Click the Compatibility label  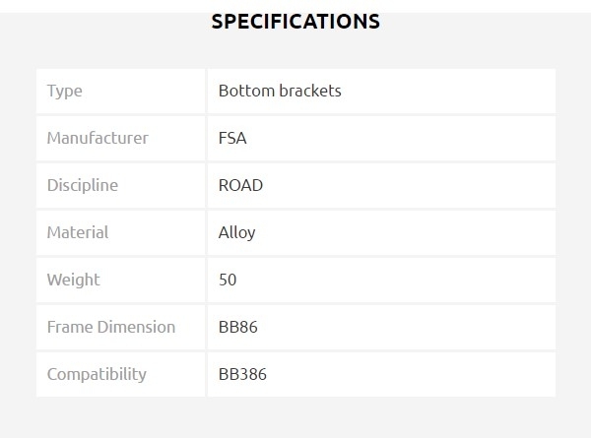(x=97, y=374)
